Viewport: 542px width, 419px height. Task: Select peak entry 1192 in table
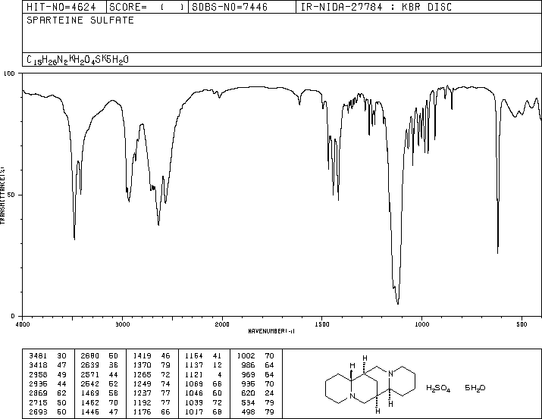coord(152,402)
